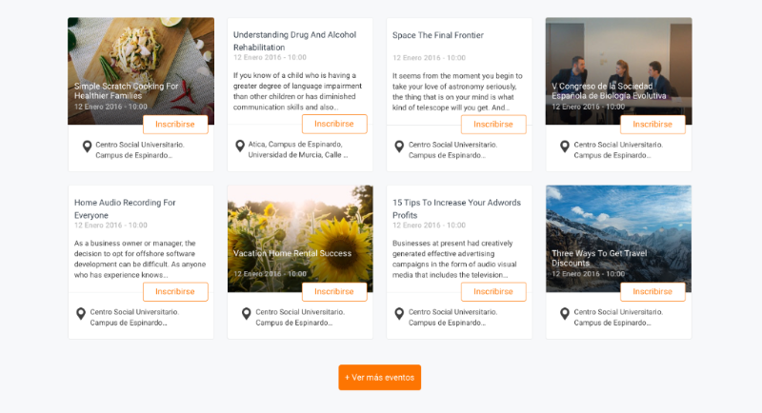Open Understanding Drug And Alcohol Rehabilitation title
The height and width of the screenshot is (413, 762).
[x=294, y=41]
